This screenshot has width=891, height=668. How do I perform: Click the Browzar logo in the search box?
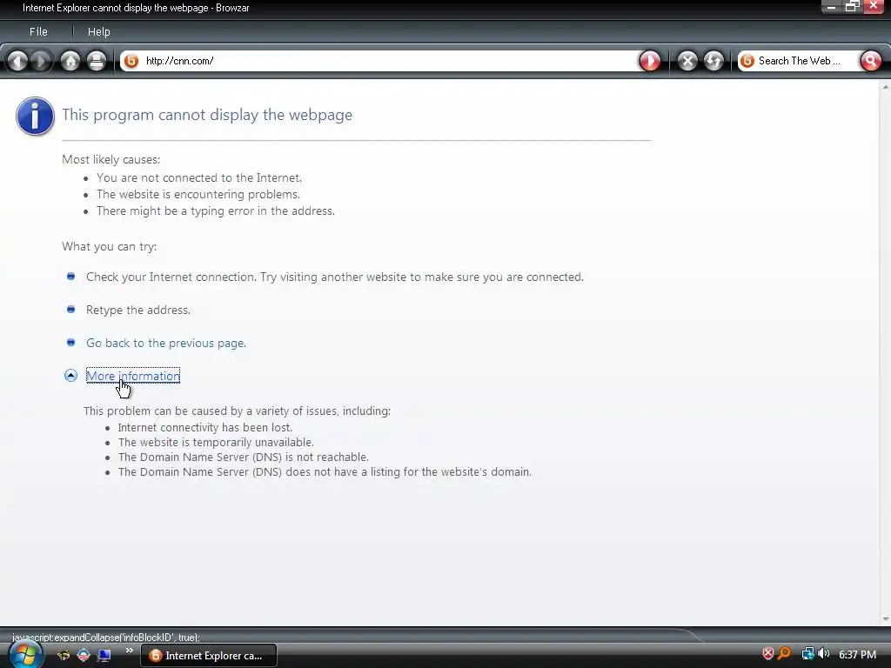point(747,61)
